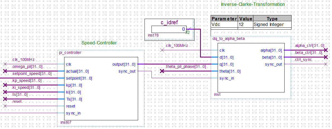
Task: Click the Parameter column header
Action: click(224, 19)
